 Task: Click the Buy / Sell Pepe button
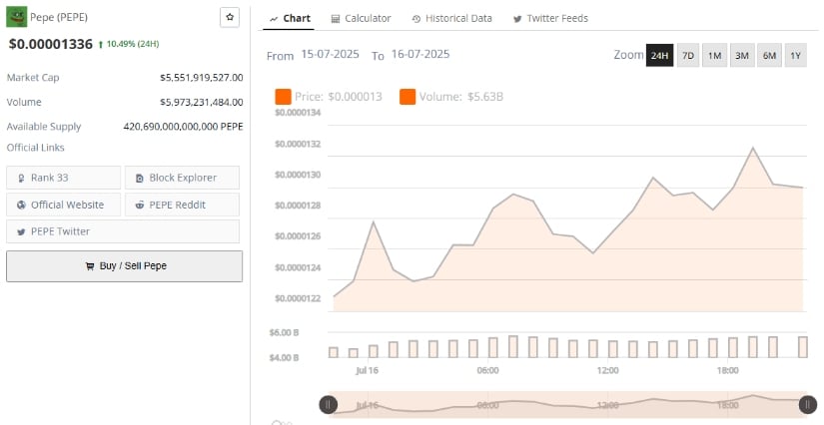click(125, 266)
